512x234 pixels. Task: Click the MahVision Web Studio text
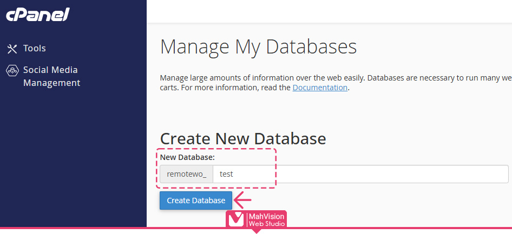[x=266, y=219]
